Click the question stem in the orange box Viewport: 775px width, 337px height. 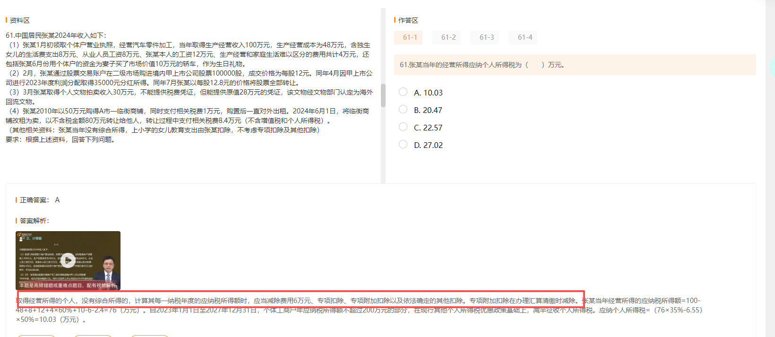click(x=482, y=65)
